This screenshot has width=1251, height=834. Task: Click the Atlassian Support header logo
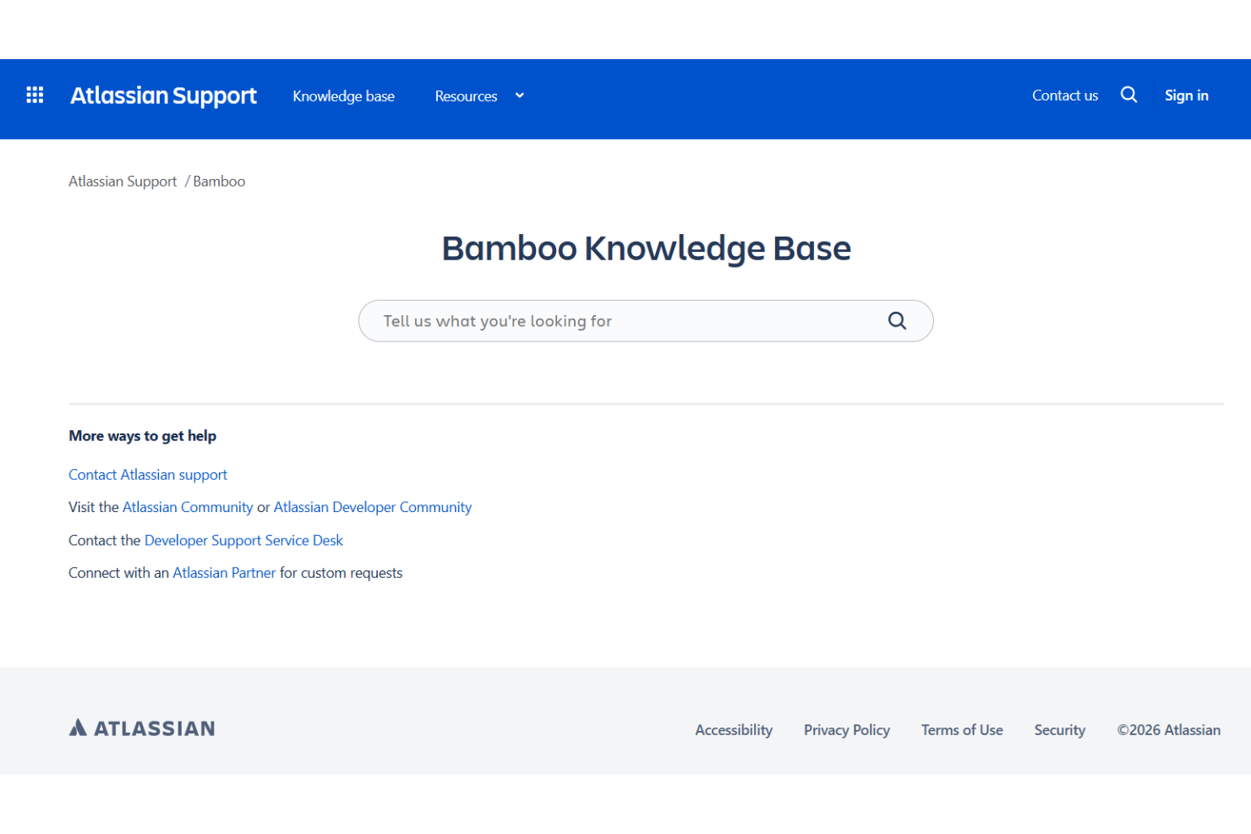click(x=164, y=95)
